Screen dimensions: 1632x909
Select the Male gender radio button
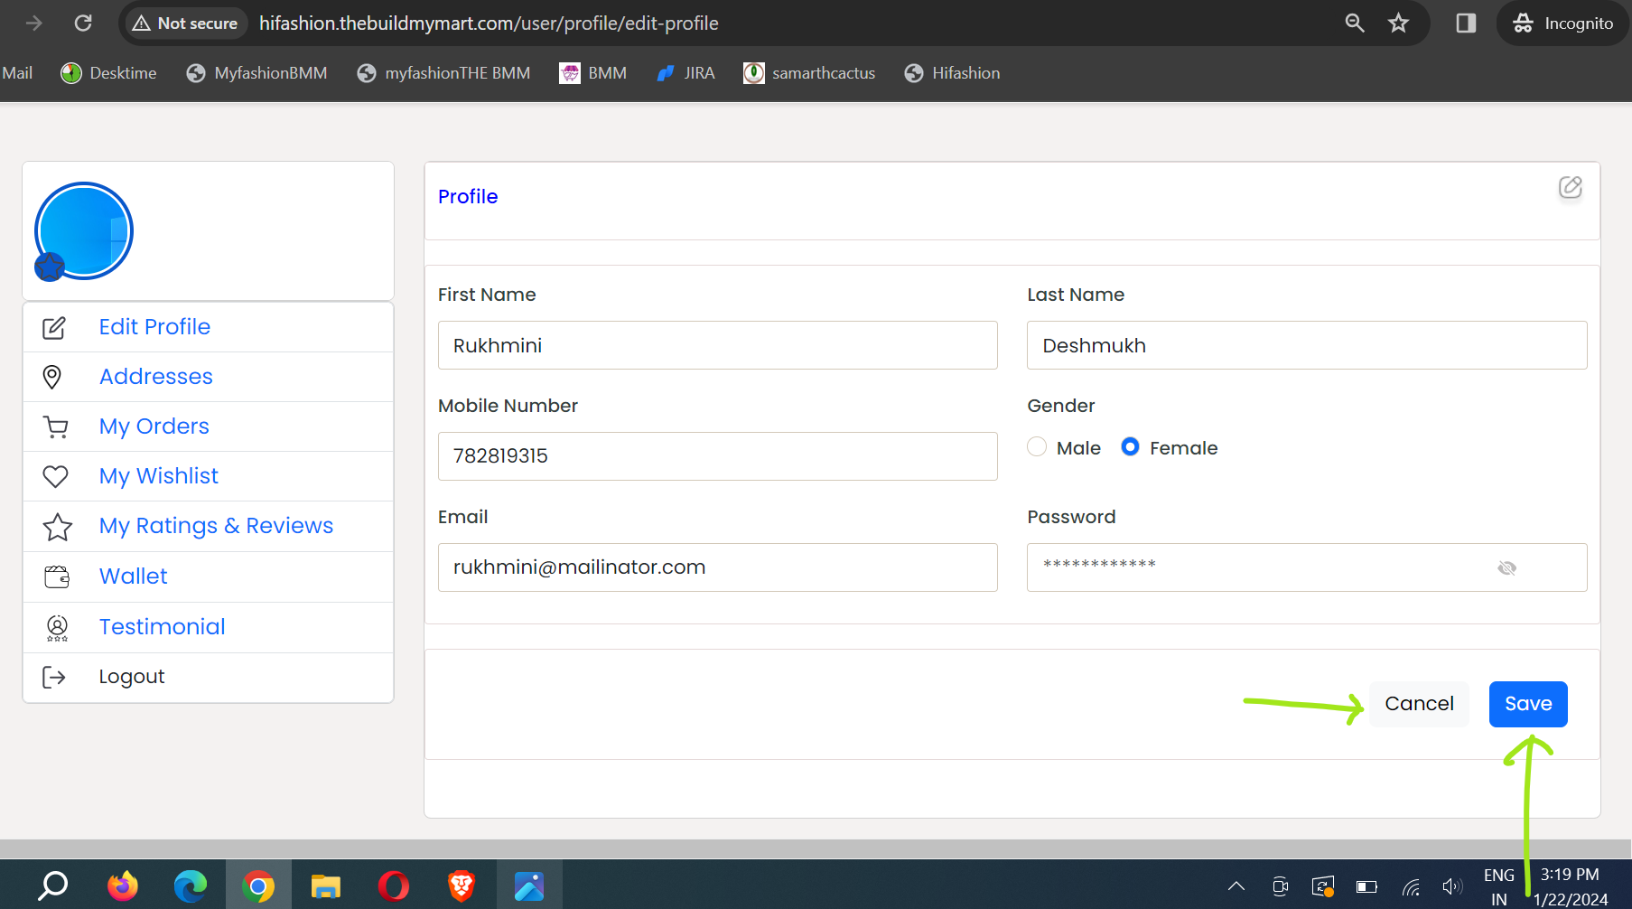[1037, 447]
